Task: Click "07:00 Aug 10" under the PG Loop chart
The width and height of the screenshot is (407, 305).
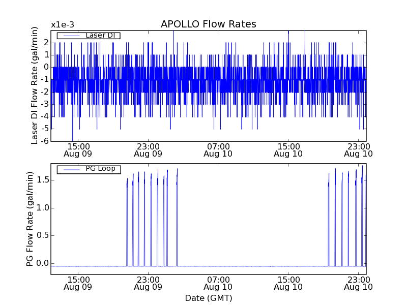Action: coord(218,284)
